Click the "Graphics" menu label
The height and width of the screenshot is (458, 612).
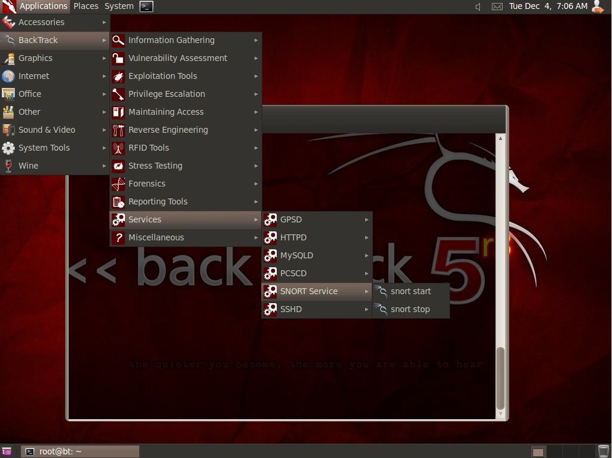click(x=35, y=58)
